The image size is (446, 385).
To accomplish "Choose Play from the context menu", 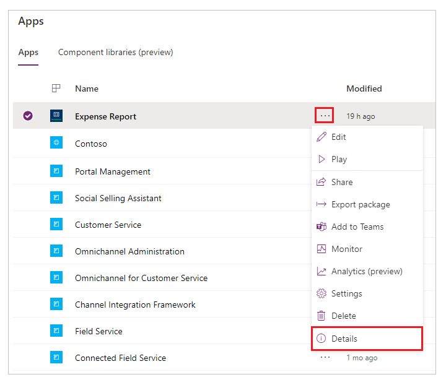I will pos(367,159).
